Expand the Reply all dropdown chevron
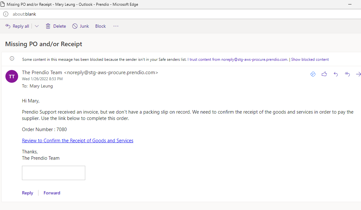361x210 pixels. (x=37, y=26)
